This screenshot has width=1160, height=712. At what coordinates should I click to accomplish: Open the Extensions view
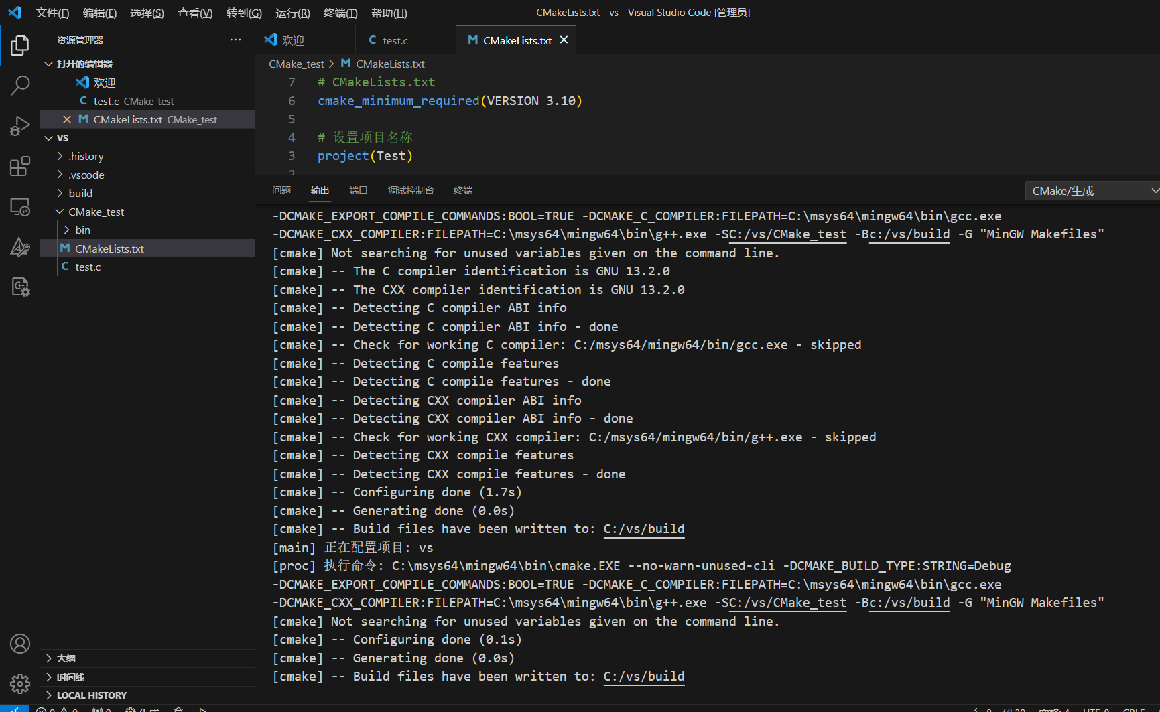pyautogui.click(x=20, y=166)
